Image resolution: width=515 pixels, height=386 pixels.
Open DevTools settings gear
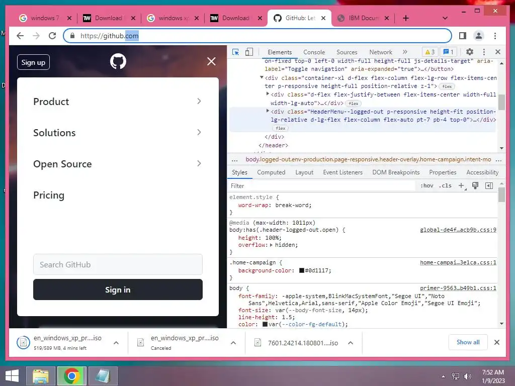coord(470,52)
